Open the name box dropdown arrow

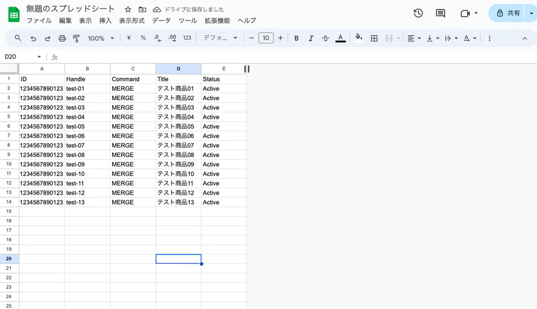point(39,57)
